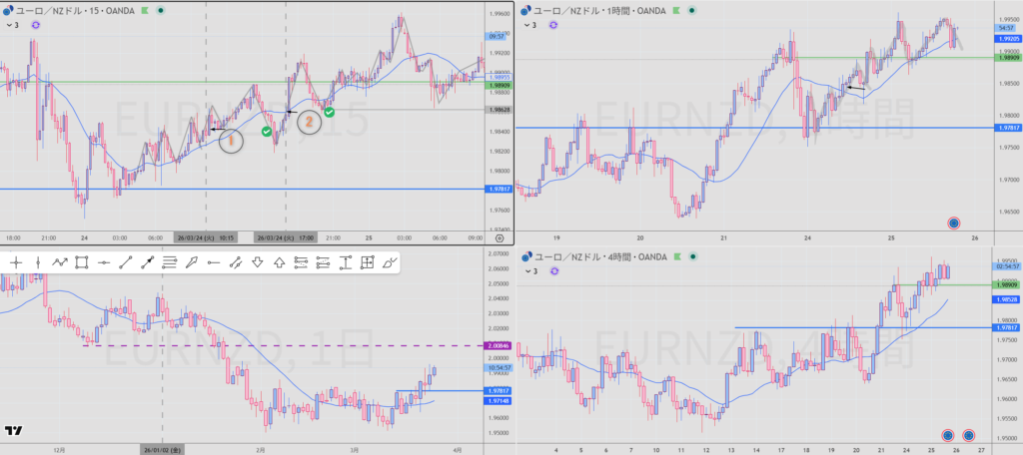Toggle green flag on 1-hour chart title
This screenshot has height=455, width=1023.
pyautogui.click(x=675, y=10)
